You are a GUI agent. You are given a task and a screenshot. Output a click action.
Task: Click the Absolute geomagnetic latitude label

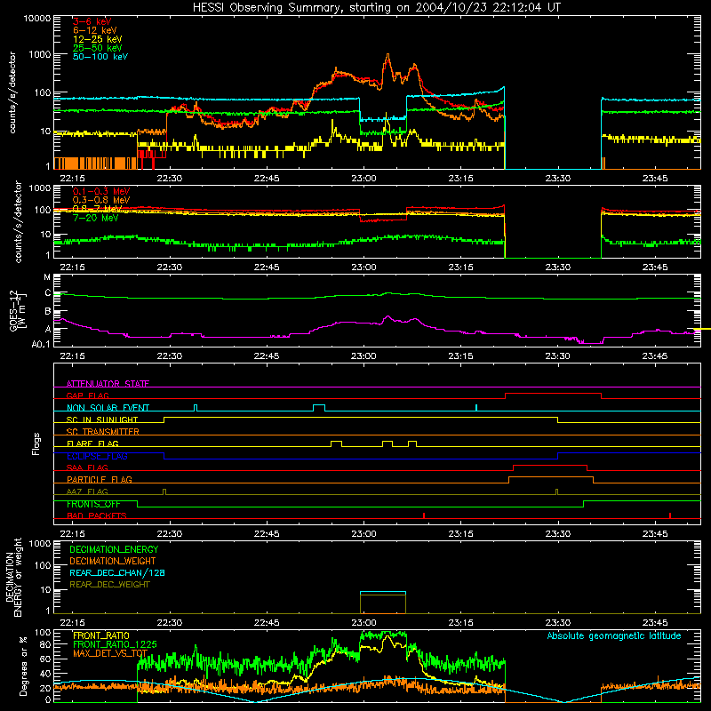(614, 636)
